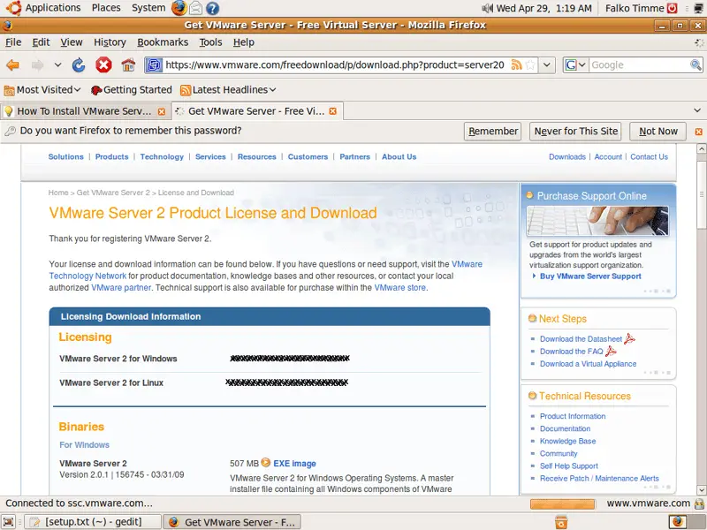Open the panel Help question mark icon
The width and height of the screenshot is (707, 530).
pyautogui.click(x=212, y=8)
